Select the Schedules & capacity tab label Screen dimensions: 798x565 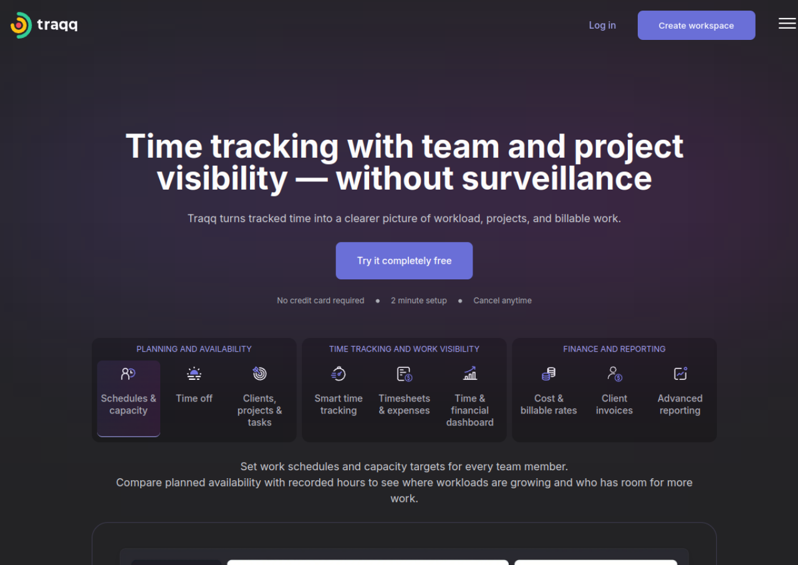coord(128,404)
